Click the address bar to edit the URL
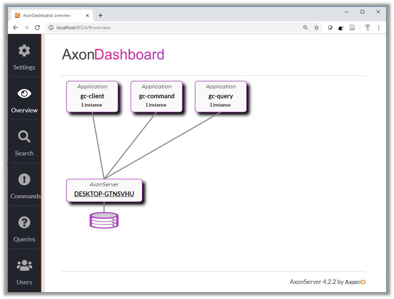The width and height of the screenshot is (394, 299). 137,27
